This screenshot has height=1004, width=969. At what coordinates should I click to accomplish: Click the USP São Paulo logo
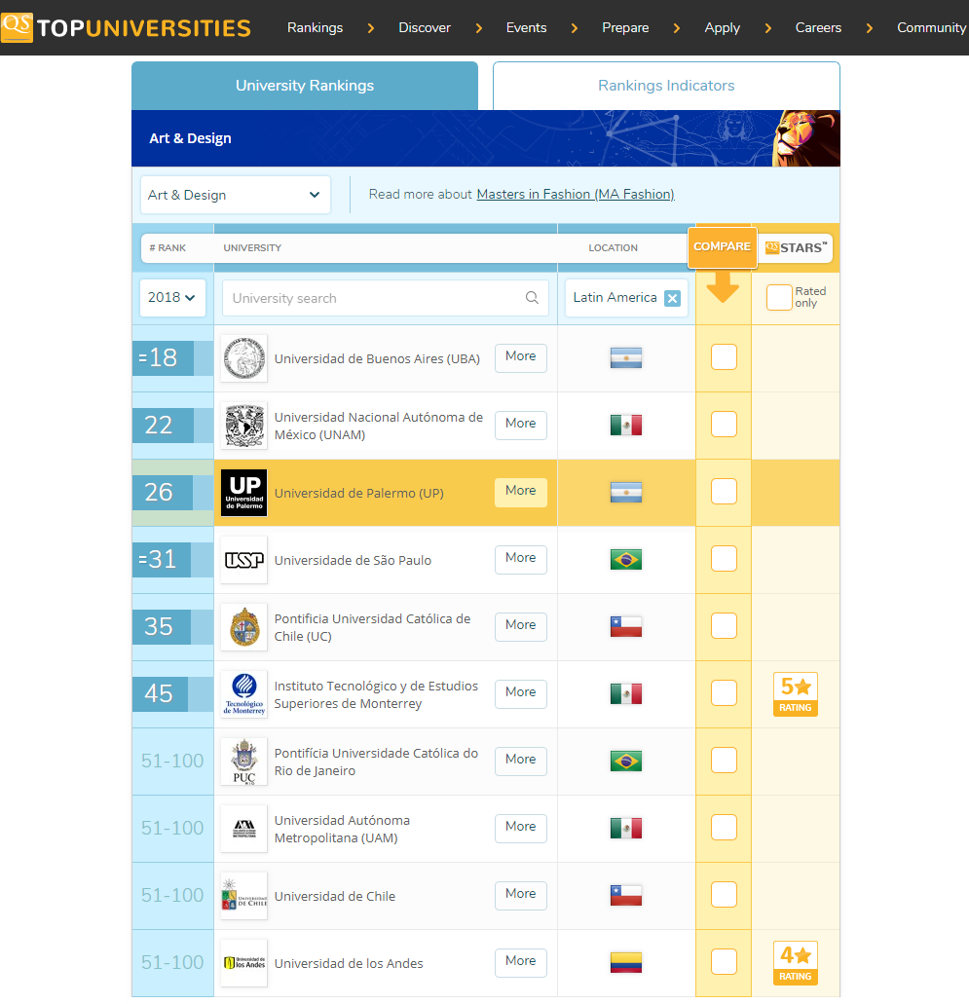244,560
